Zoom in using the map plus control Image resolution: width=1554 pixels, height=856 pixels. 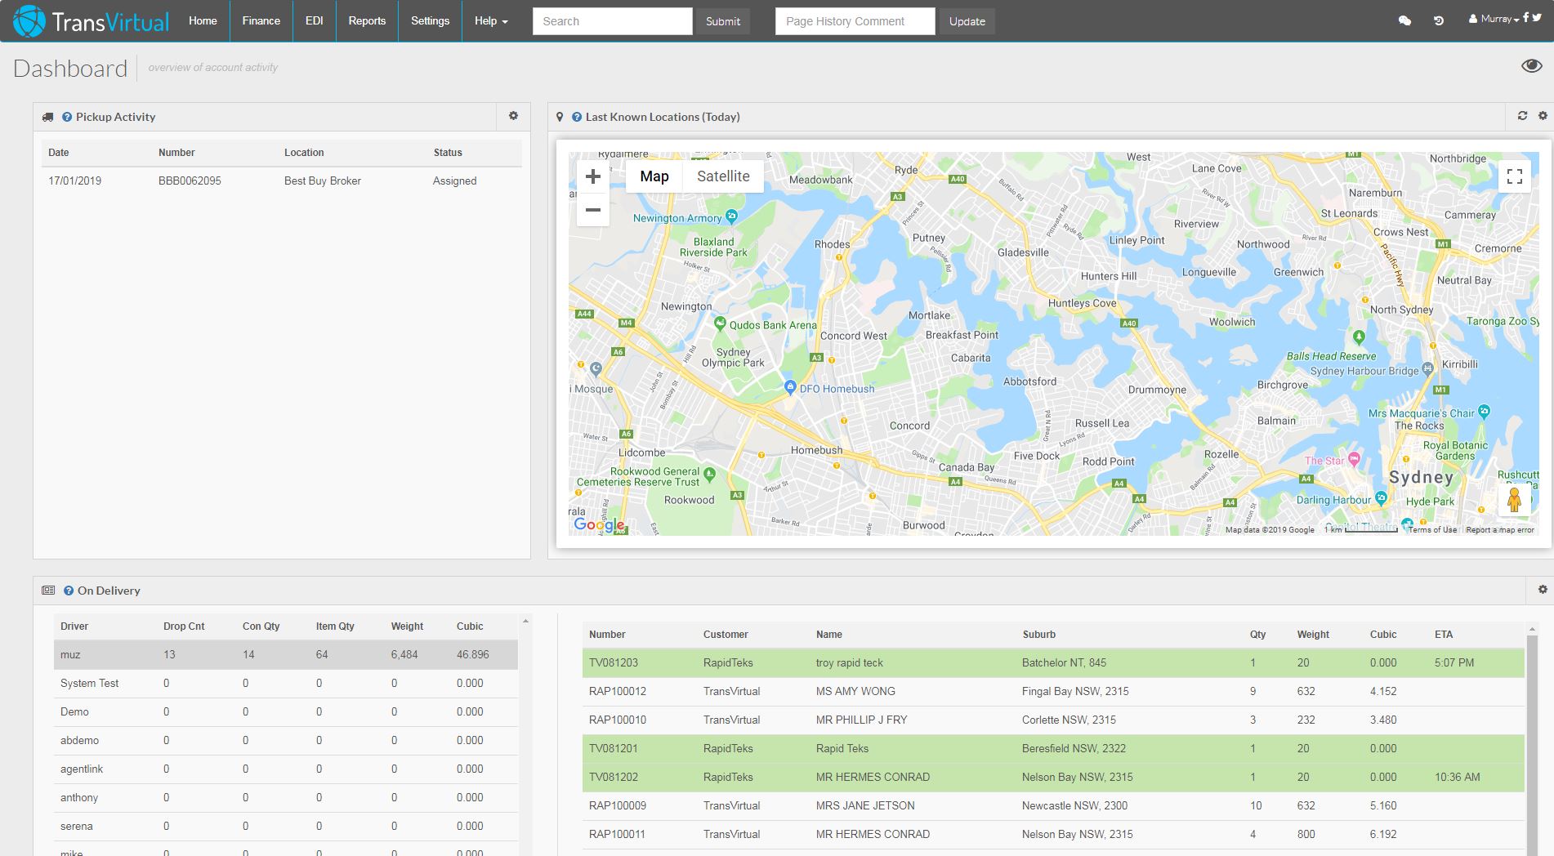(x=593, y=176)
